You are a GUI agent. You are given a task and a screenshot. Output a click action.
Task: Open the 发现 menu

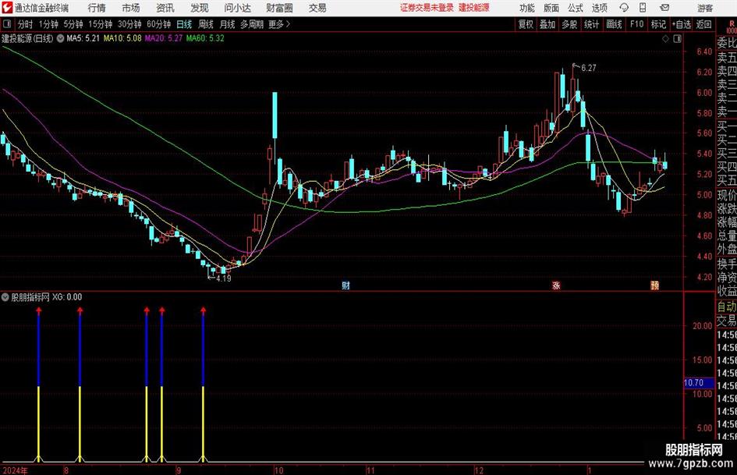[200, 8]
